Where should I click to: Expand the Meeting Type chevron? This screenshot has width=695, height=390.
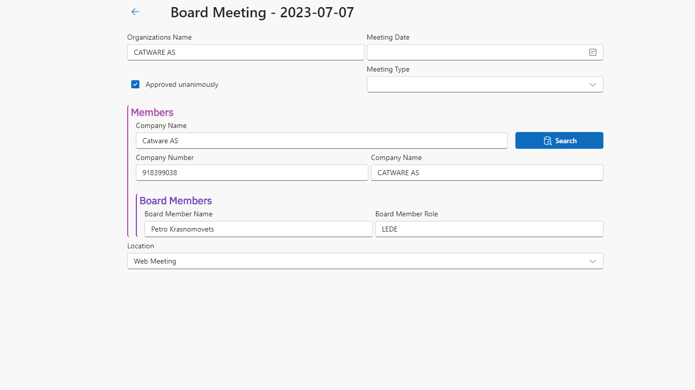592,84
